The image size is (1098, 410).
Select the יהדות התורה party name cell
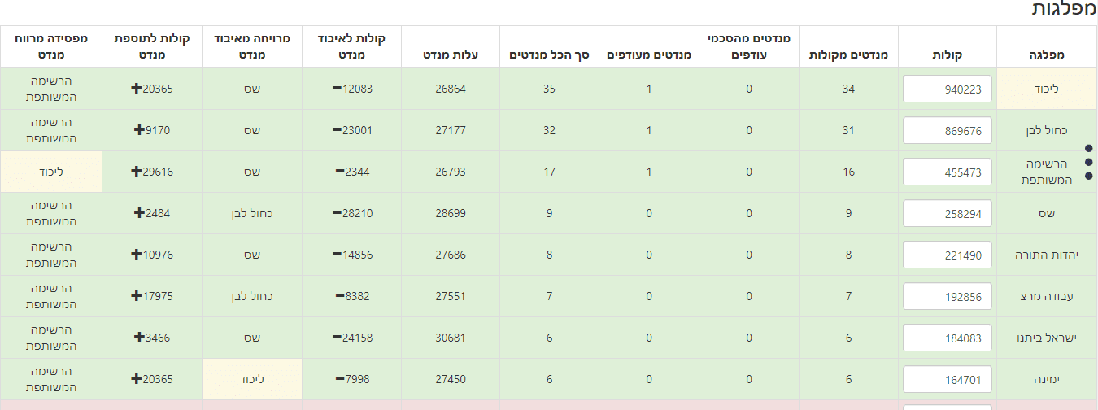[x=1046, y=255]
